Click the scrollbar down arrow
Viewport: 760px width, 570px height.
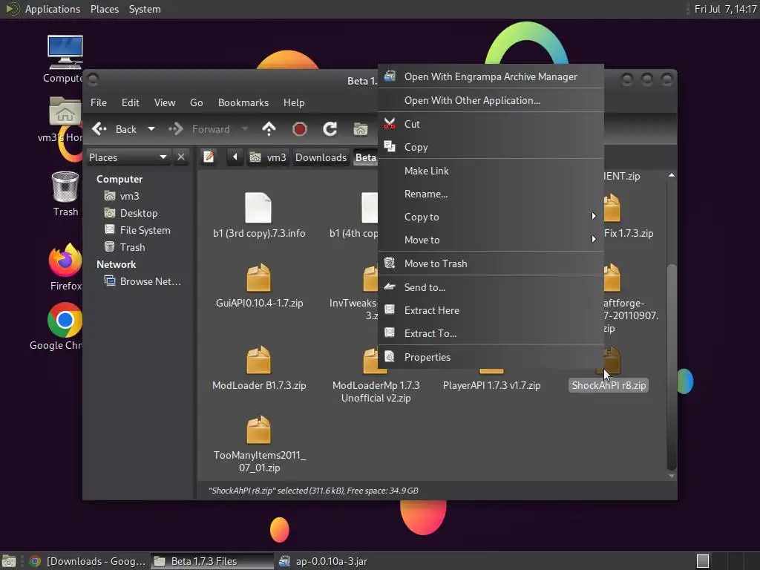coord(671,476)
